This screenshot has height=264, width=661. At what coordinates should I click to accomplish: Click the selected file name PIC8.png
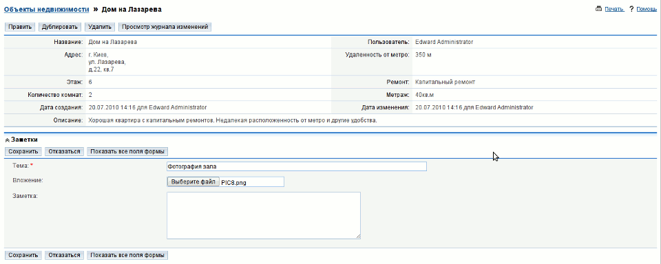(233, 182)
